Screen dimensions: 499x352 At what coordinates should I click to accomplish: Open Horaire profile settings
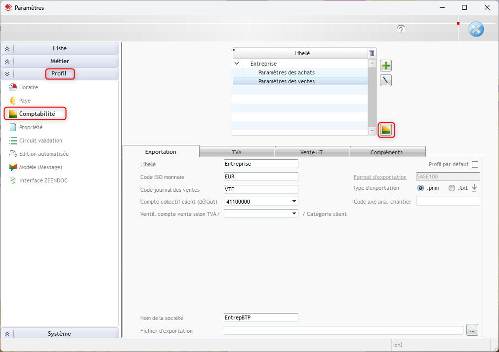[x=28, y=87]
